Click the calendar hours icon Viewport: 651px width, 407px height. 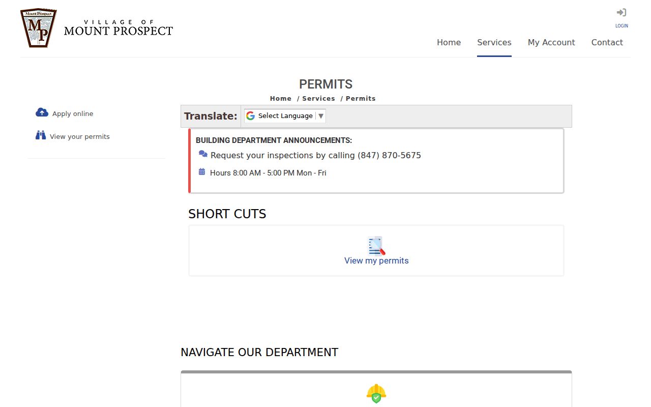pos(202,172)
